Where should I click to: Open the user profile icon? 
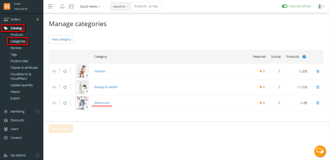coord(320,6)
